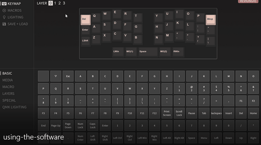Open the Lighting section in sidebar

pos(13,17)
